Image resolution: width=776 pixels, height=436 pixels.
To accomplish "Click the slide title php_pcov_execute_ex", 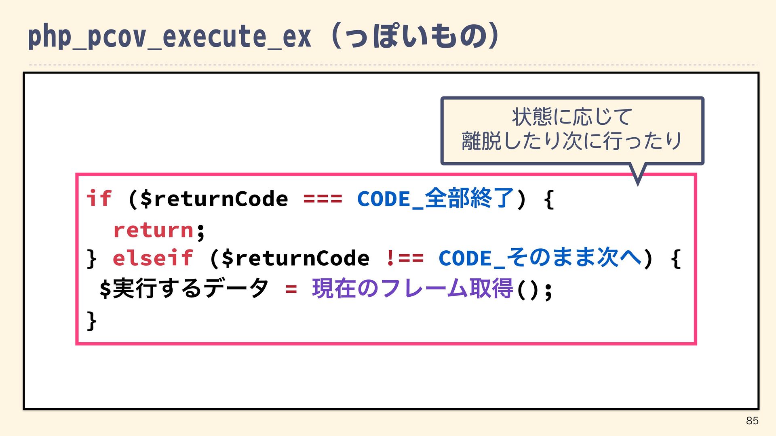I will 169,36.
